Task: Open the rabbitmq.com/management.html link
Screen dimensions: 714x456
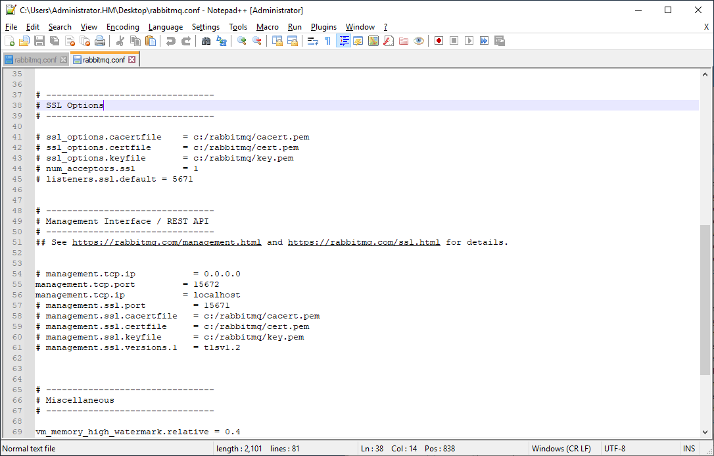Action: point(166,242)
